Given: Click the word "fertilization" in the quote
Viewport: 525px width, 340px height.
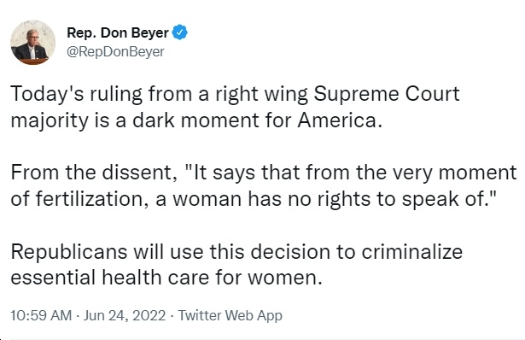Looking at the screenshot, I should coord(90,199).
